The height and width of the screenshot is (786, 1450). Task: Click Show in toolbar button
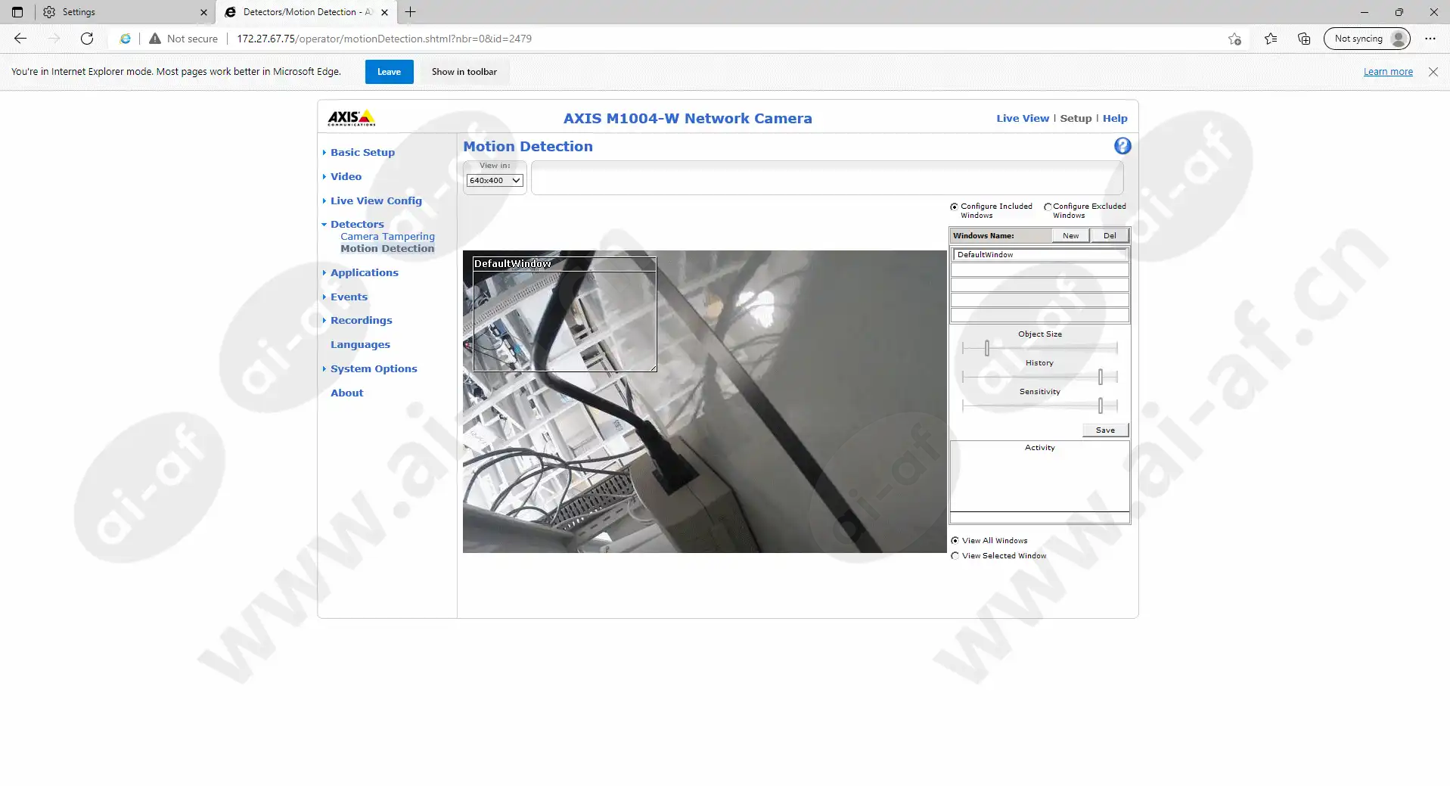click(464, 72)
